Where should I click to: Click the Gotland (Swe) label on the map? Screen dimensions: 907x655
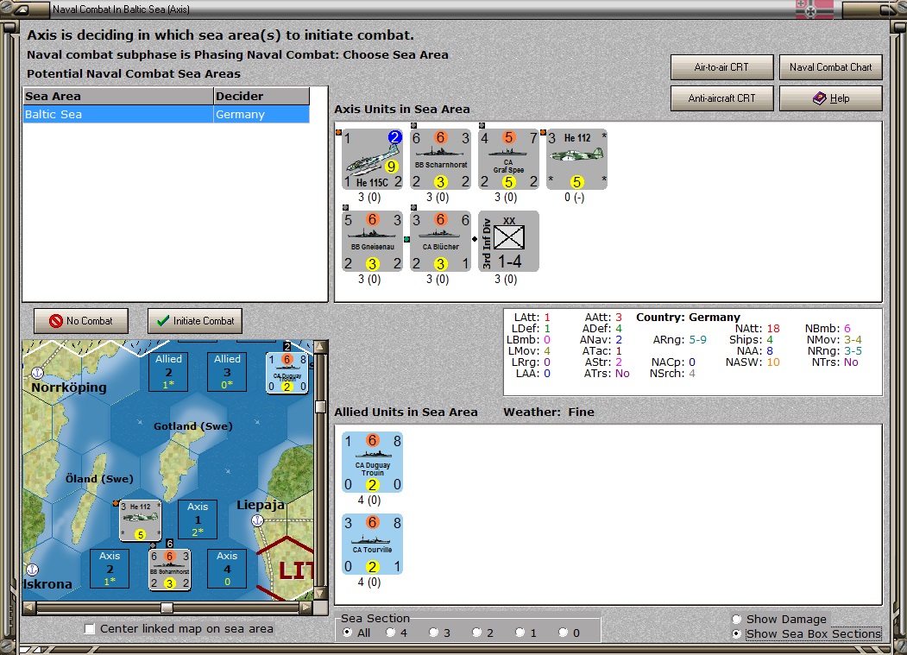[x=193, y=426]
